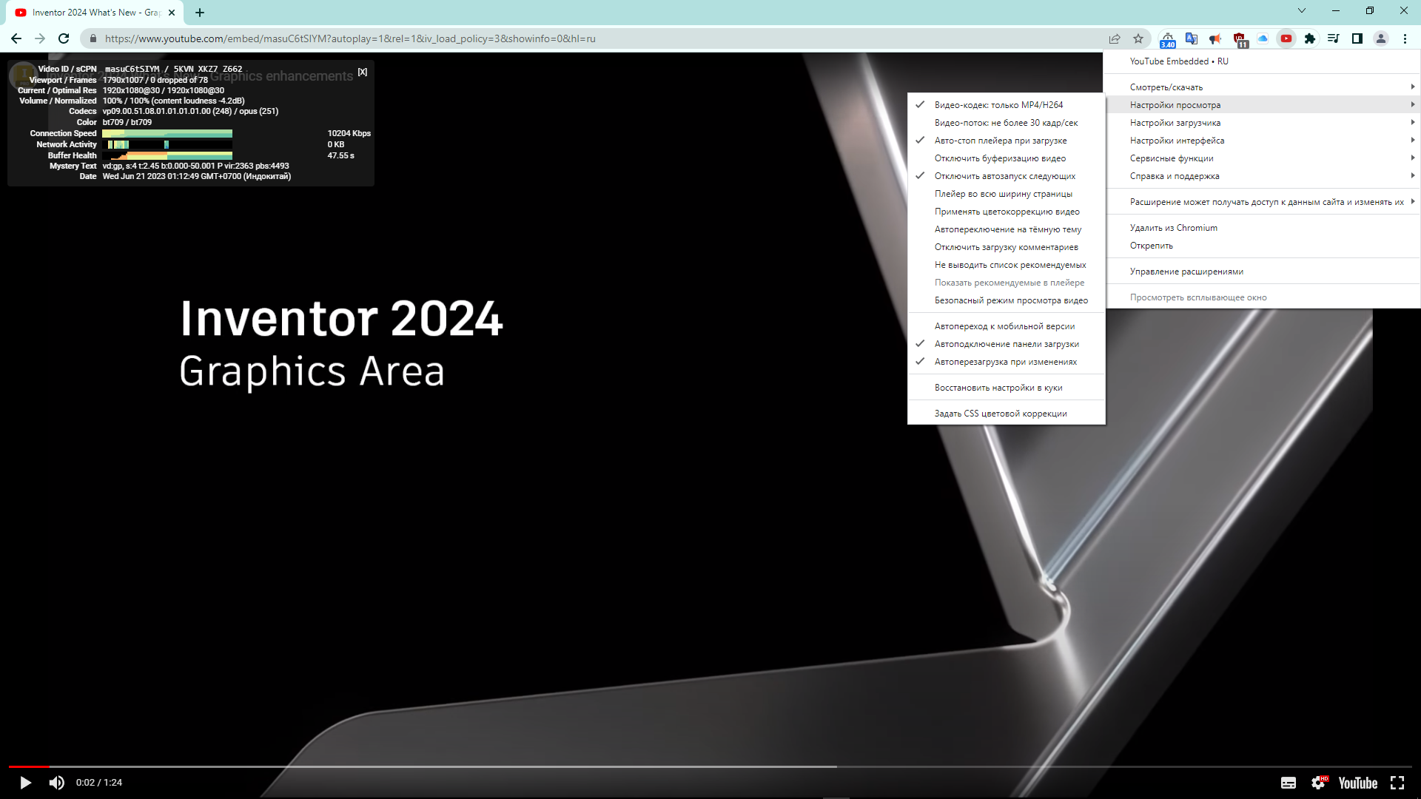Toggle Отключить автозапуск следующих option
Screen dimensions: 1421x799
1004,176
